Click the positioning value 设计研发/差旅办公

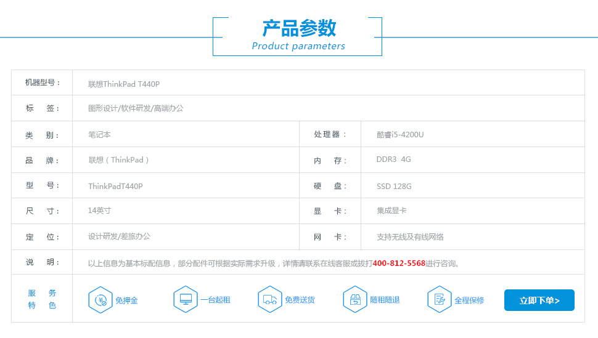120,236
